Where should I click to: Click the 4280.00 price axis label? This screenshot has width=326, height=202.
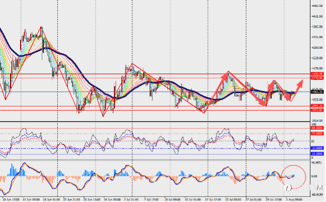point(317,48)
